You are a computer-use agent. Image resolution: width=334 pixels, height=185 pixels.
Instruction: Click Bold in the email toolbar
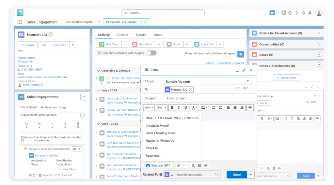pos(172,108)
